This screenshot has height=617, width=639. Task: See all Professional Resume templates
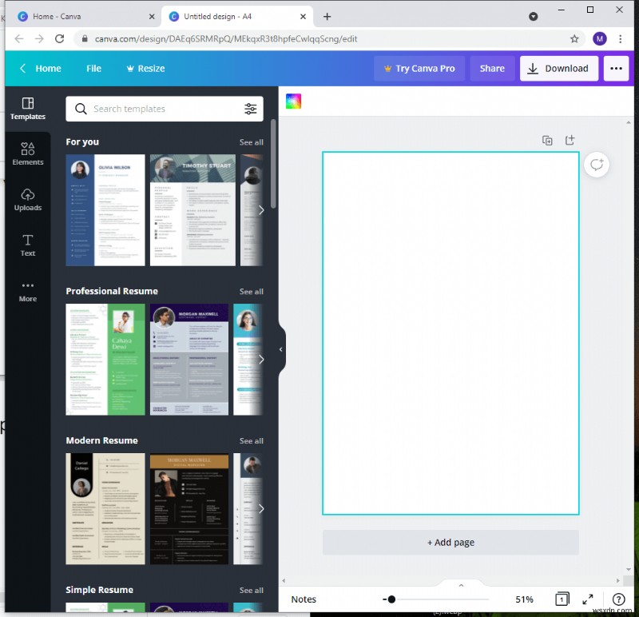tap(251, 292)
